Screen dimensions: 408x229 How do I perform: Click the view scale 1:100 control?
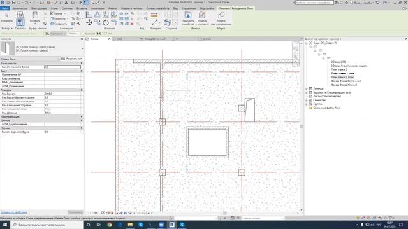pyautogui.click(x=94, y=213)
